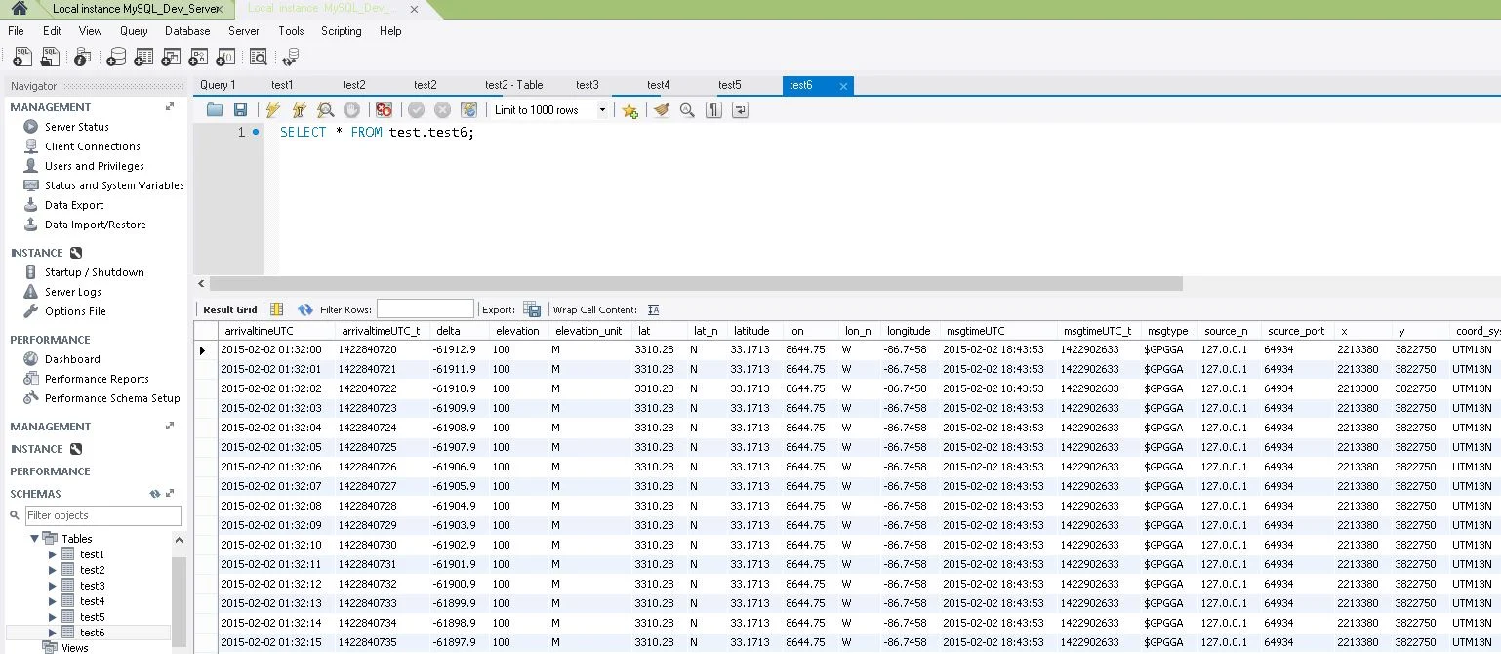
Task: Sort by the arrivaltimeUTC column header
Action: 276,331
